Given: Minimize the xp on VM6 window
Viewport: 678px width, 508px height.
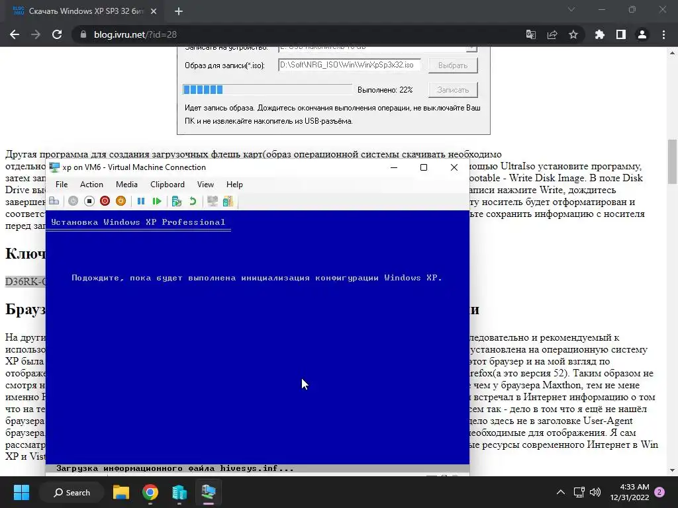Looking at the screenshot, I should point(394,167).
